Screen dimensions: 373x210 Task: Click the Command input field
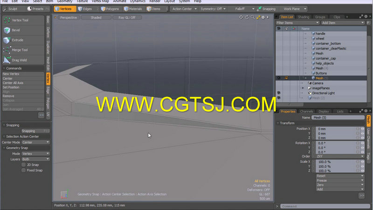point(325,206)
